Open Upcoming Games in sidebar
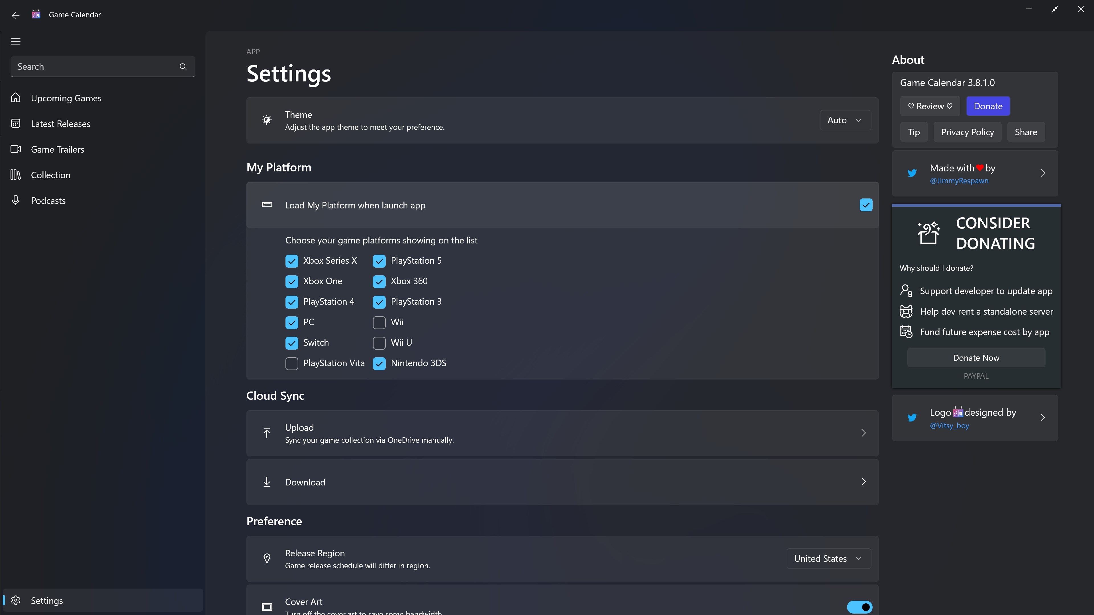Viewport: 1094px width, 615px height. click(x=66, y=98)
